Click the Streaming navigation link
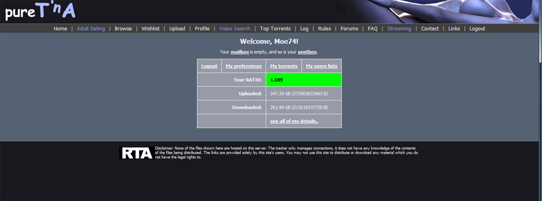 point(399,28)
